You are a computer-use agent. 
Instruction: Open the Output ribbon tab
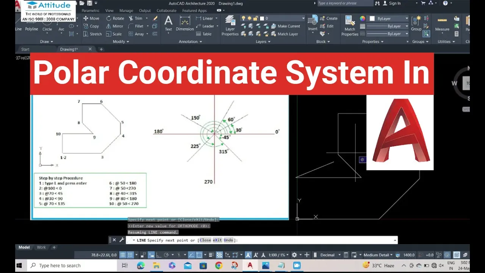coord(145,11)
